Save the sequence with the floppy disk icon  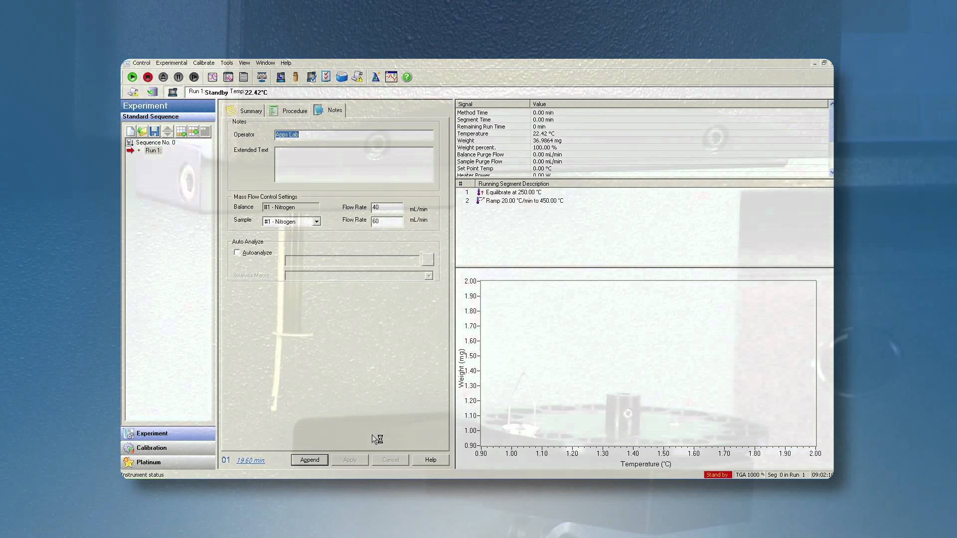click(155, 131)
